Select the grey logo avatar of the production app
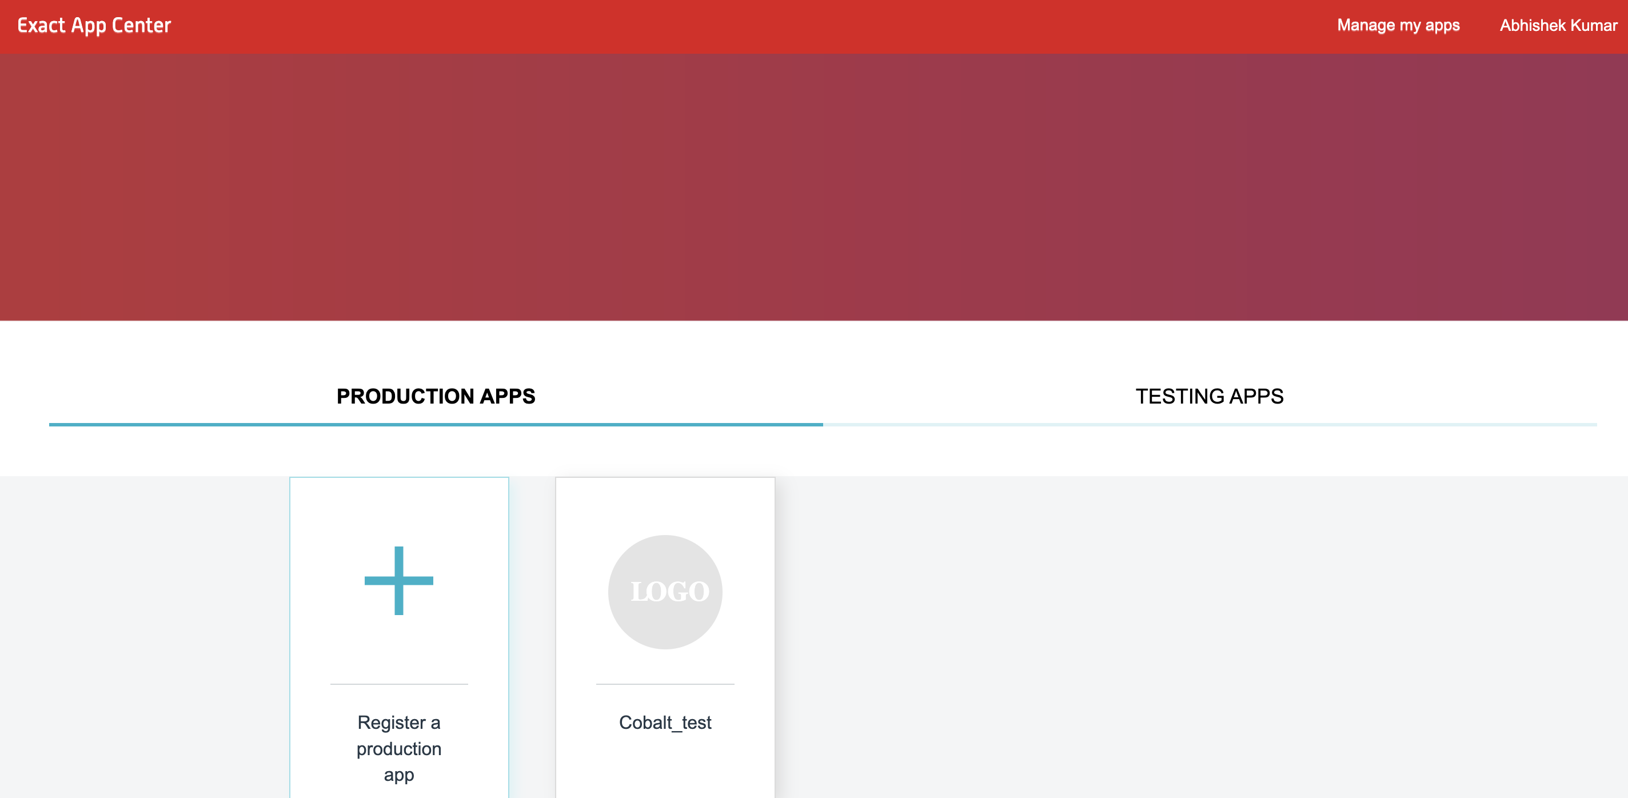 coord(665,592)
